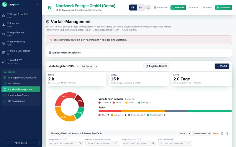236x147 pixels.
Task: Click the incident report export icon
Action: coord(222,133)
